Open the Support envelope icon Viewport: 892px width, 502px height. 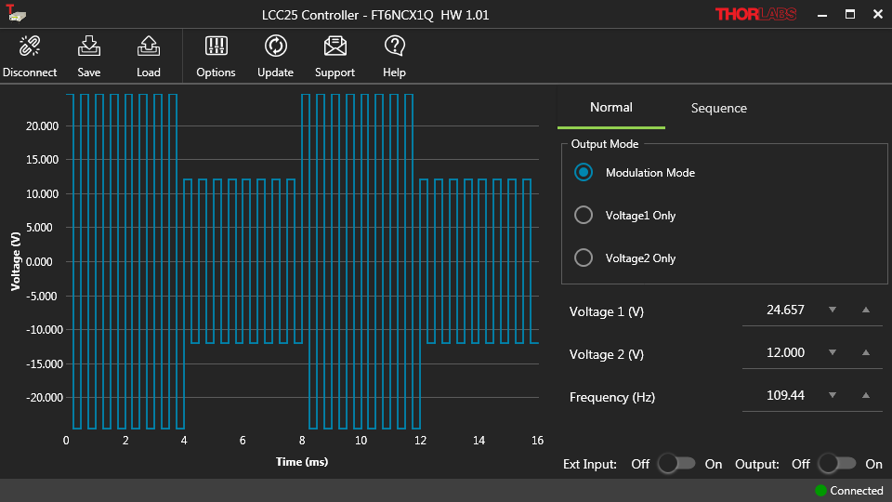tap(334, 46)
